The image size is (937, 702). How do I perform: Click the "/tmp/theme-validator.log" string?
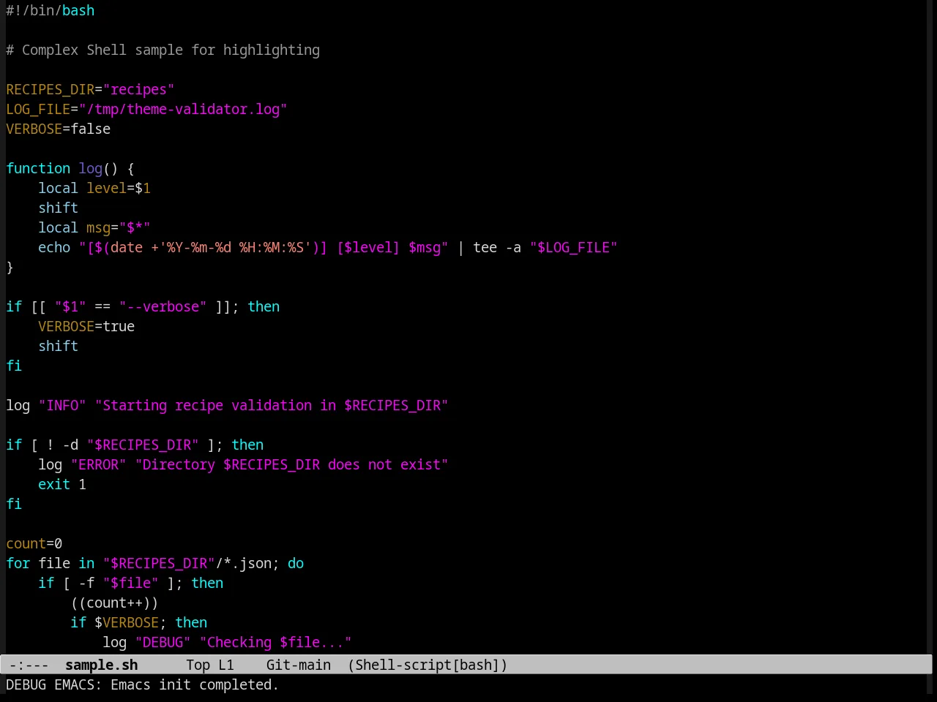click(183, 109)
